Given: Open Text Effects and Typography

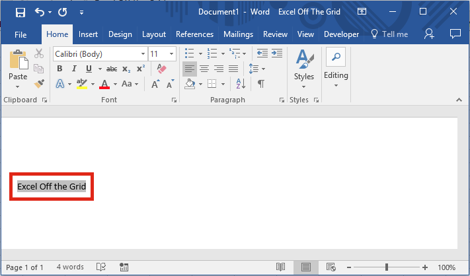Looking at the screenshot, I should click(x=60, y=84).
